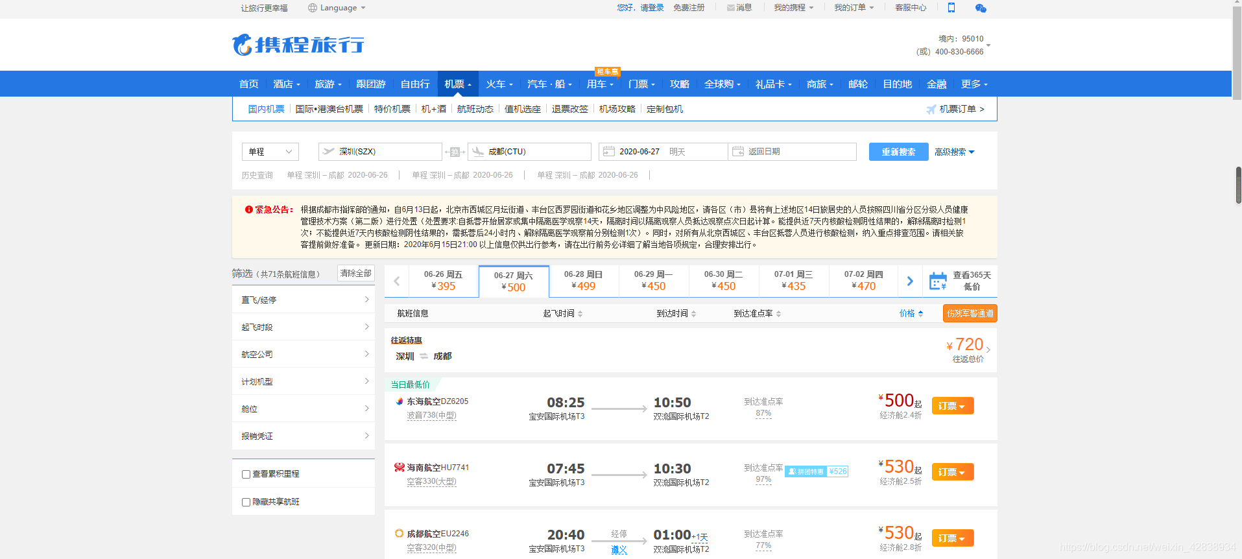Expand the 报销凭证 filter

[x=304, y=436]
